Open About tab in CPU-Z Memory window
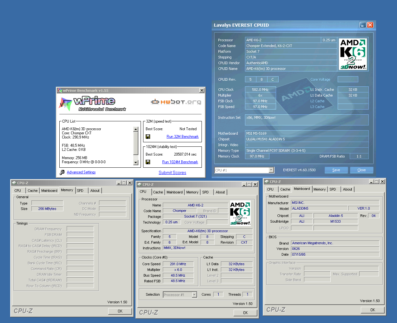The height and width of the screenshot is (323, 397). tap(95, 191)
